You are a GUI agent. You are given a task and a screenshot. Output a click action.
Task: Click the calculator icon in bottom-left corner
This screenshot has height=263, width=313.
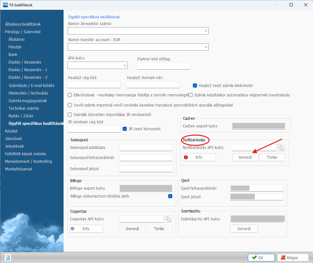8,257
